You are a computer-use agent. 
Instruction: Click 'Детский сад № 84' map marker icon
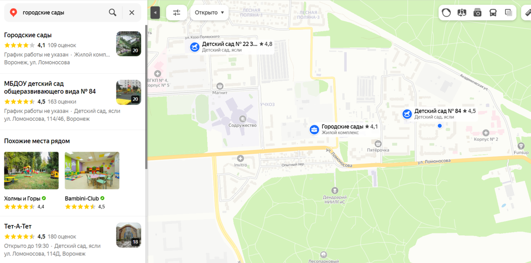[x=407, y=114]
